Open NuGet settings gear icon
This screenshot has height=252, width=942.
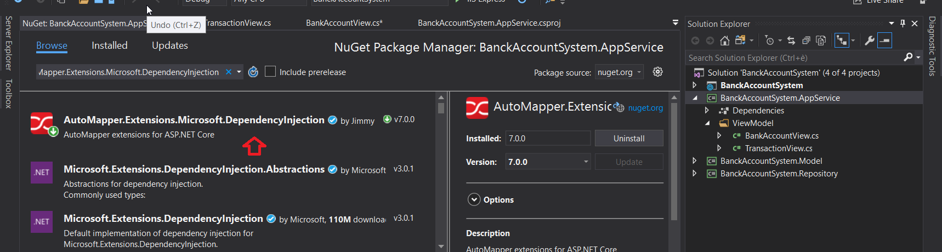[658, 72]
